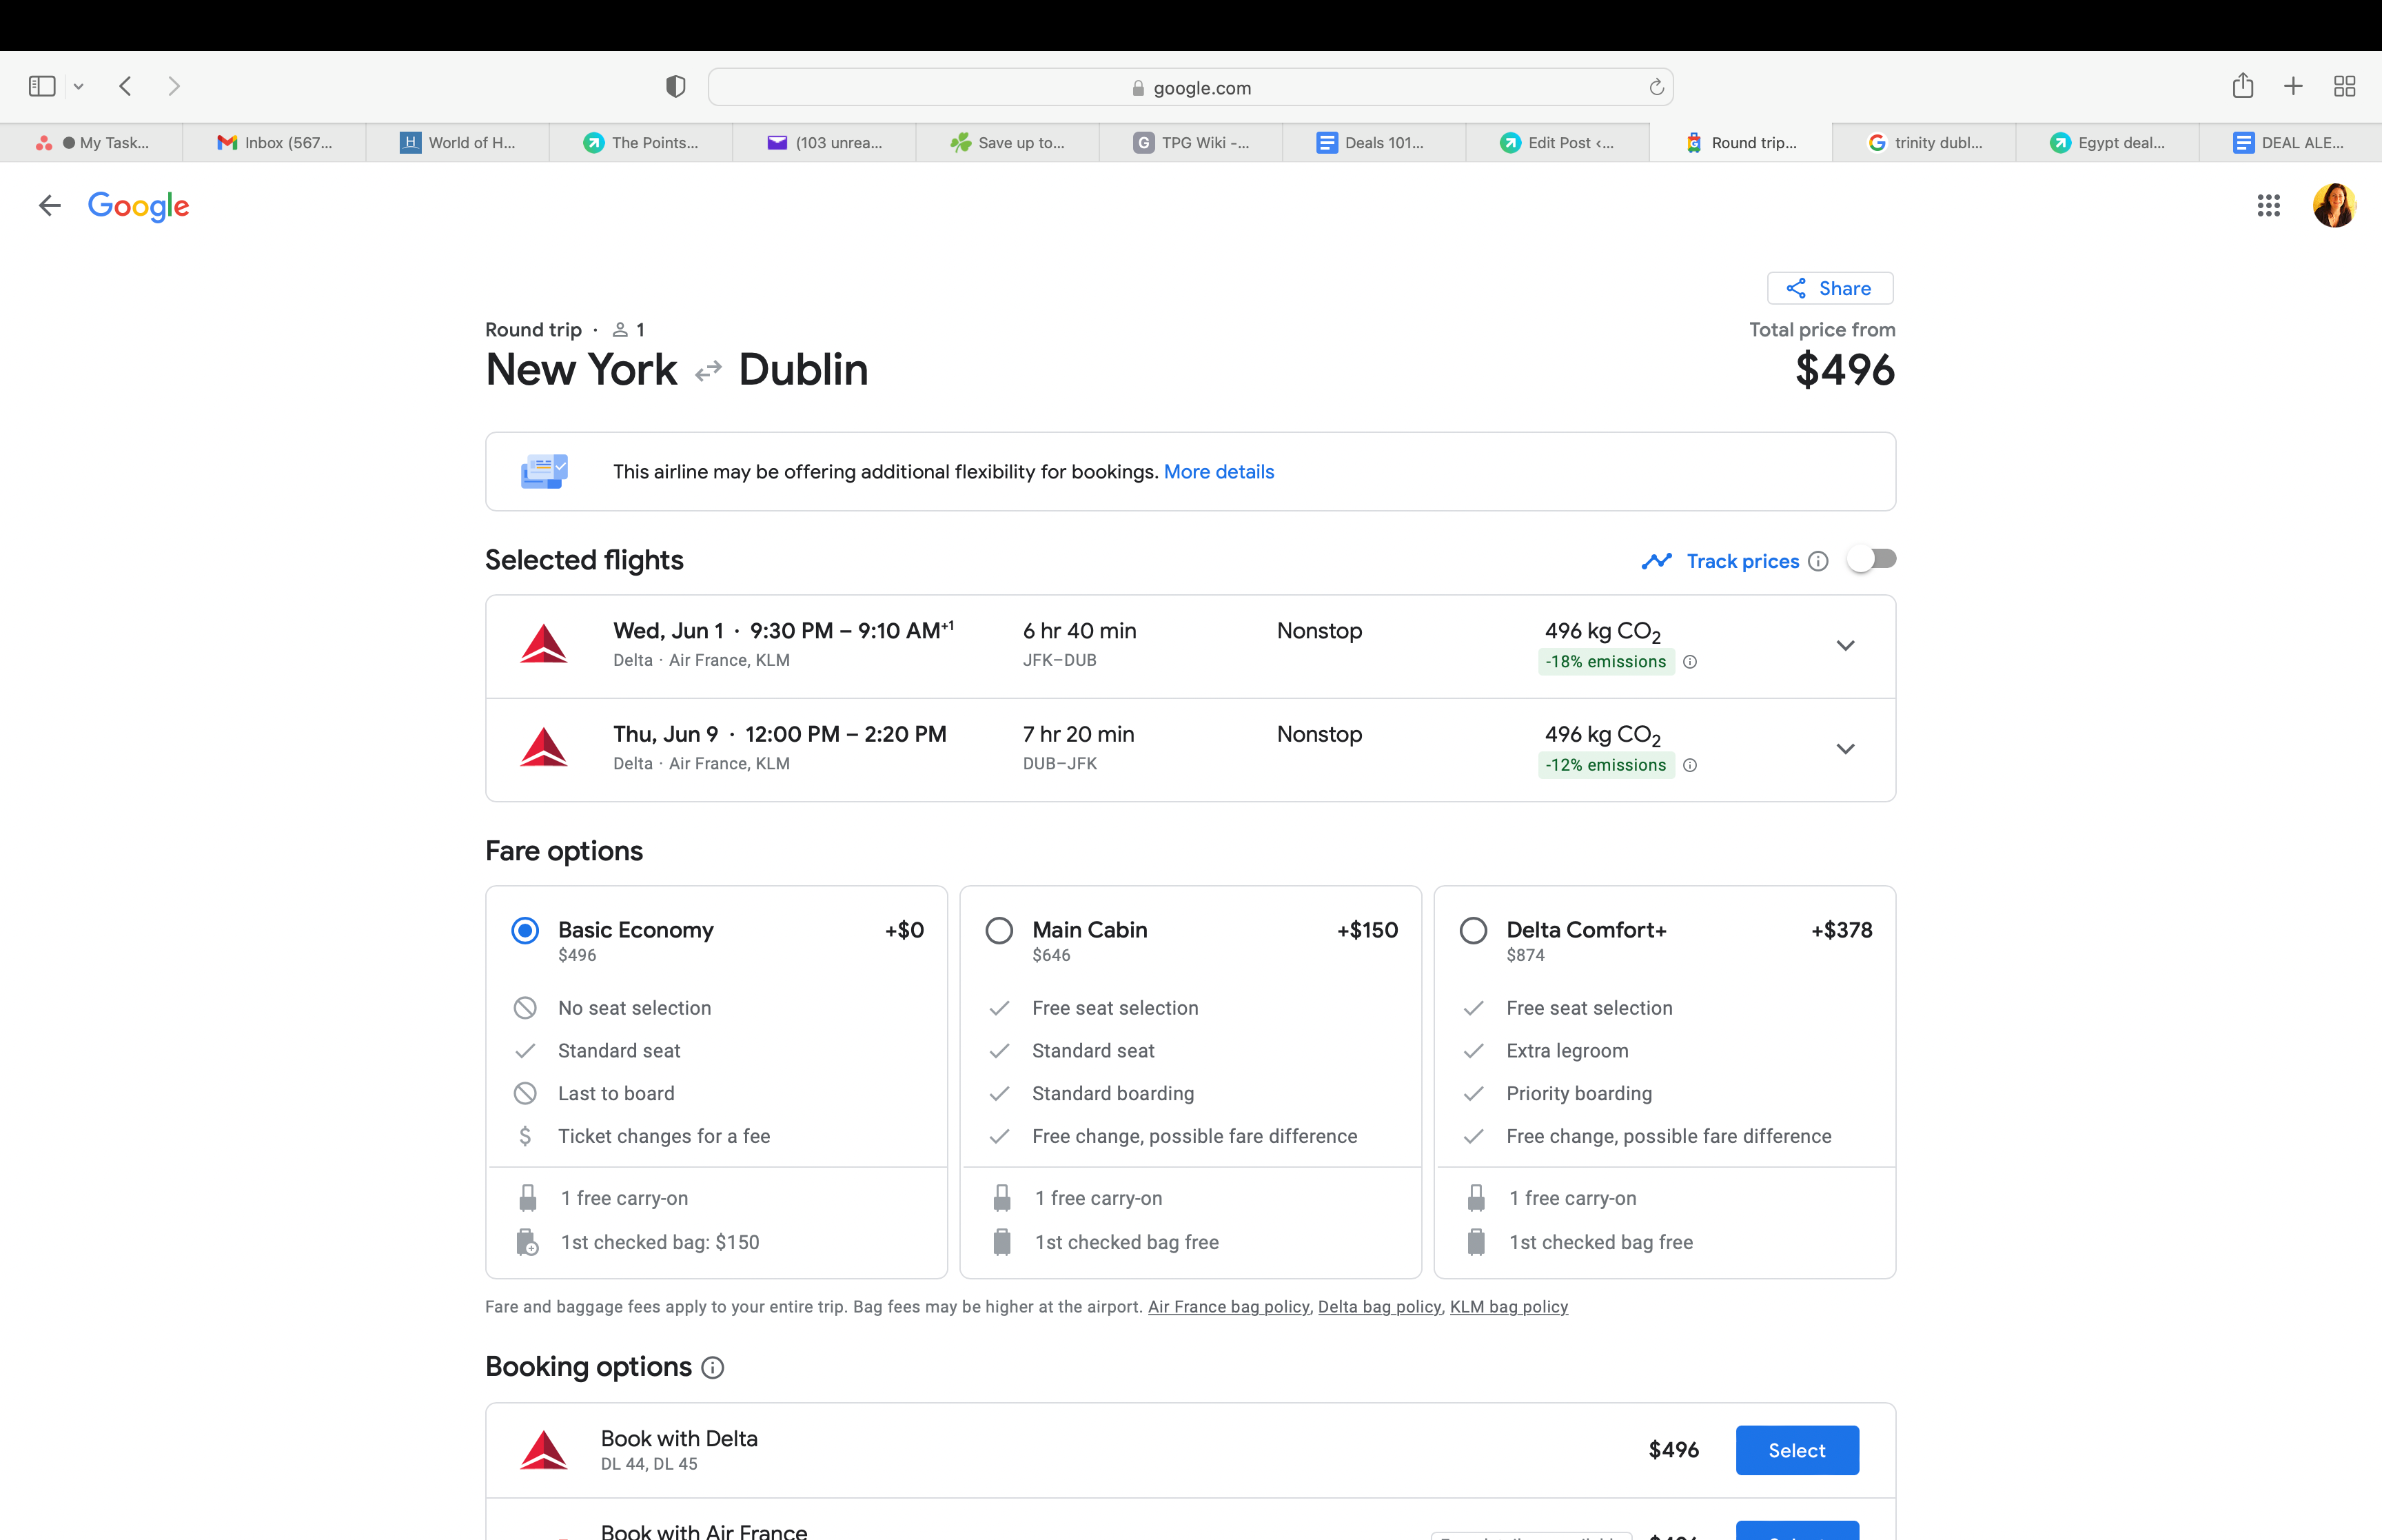Open the Google apps grid
2382x1540 pixels.
(2268, 206)
